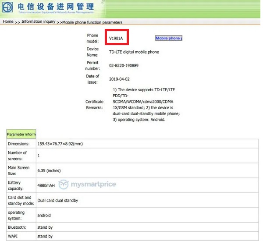Click the WAPI row label
The width and height of the screenshot is (263, 241).
coord(13,236)
